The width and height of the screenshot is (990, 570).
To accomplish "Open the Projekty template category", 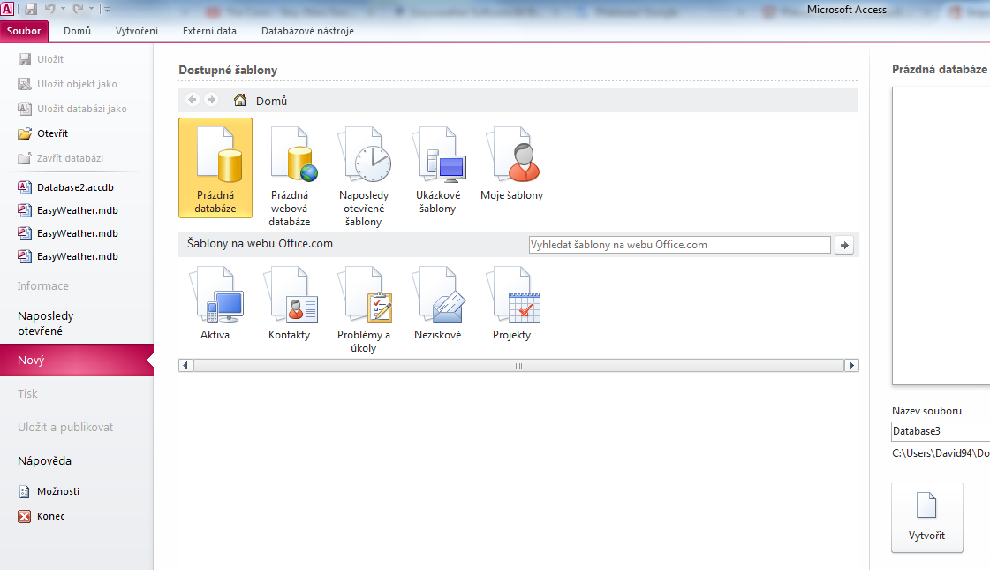I will click(511, 303).
